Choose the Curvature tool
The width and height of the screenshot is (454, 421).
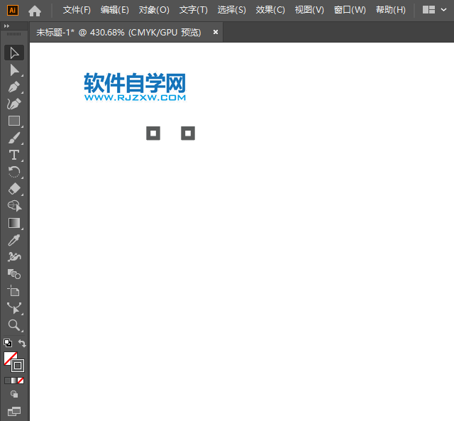coord(14,104)
